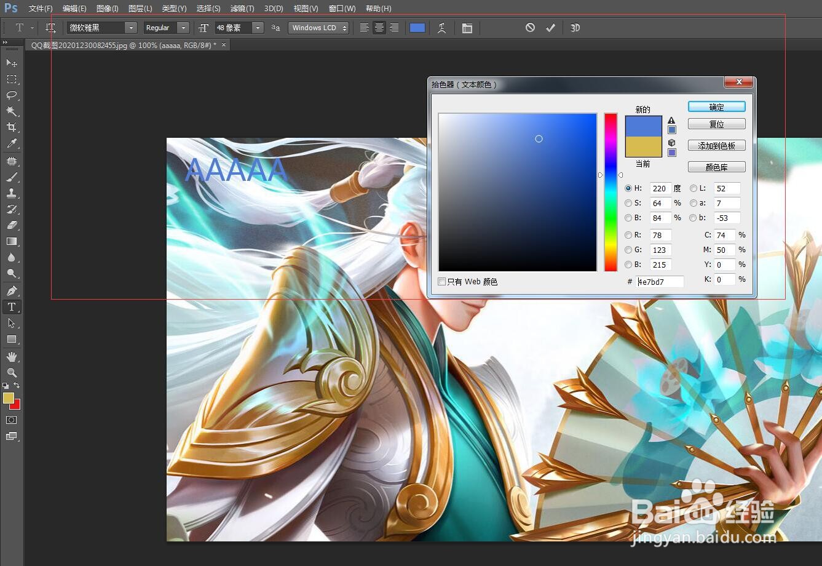Right align the text

394,28
